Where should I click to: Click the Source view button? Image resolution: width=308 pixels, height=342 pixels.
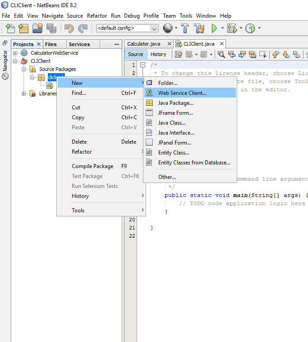(x=135, y=54)
